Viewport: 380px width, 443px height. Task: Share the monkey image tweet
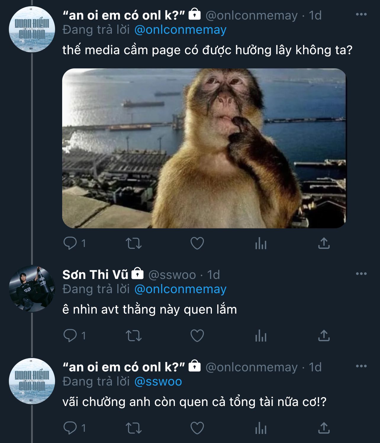(324, 243)
